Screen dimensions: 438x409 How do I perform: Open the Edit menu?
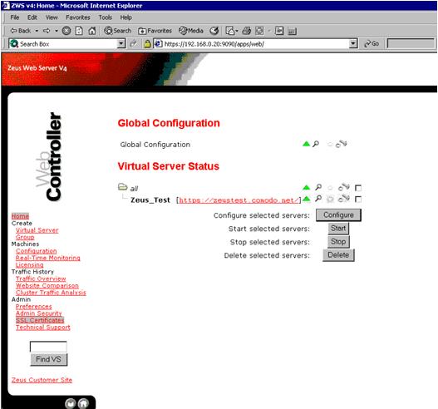coord(32,17)
